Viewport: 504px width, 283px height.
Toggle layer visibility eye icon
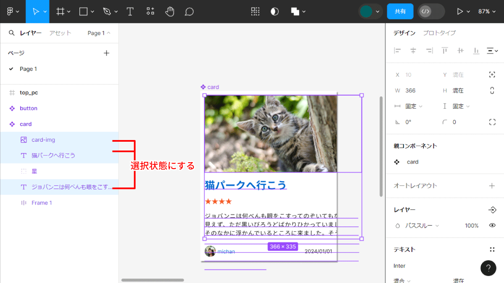(x=492, y=226)
